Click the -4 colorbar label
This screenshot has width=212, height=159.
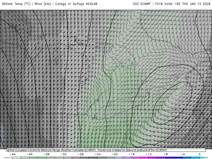coord(183,154)
